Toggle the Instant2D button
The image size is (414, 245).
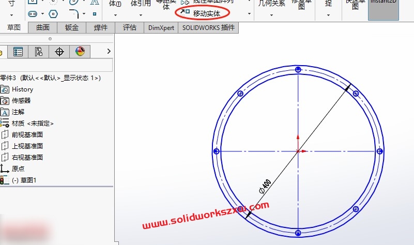(x=384, y=9)
